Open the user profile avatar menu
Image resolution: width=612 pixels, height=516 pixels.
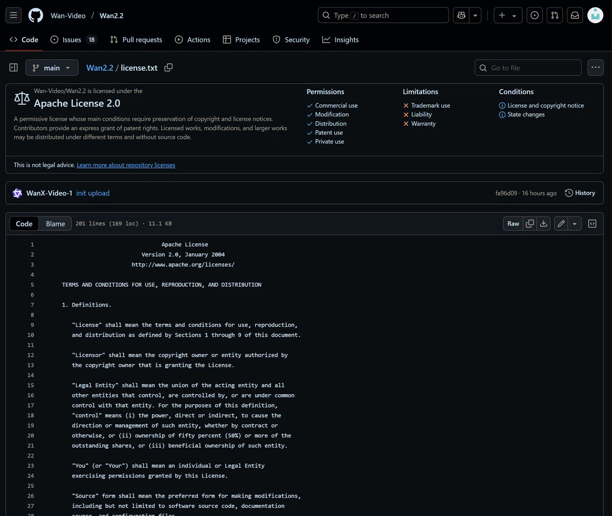(x=595, y=15)
